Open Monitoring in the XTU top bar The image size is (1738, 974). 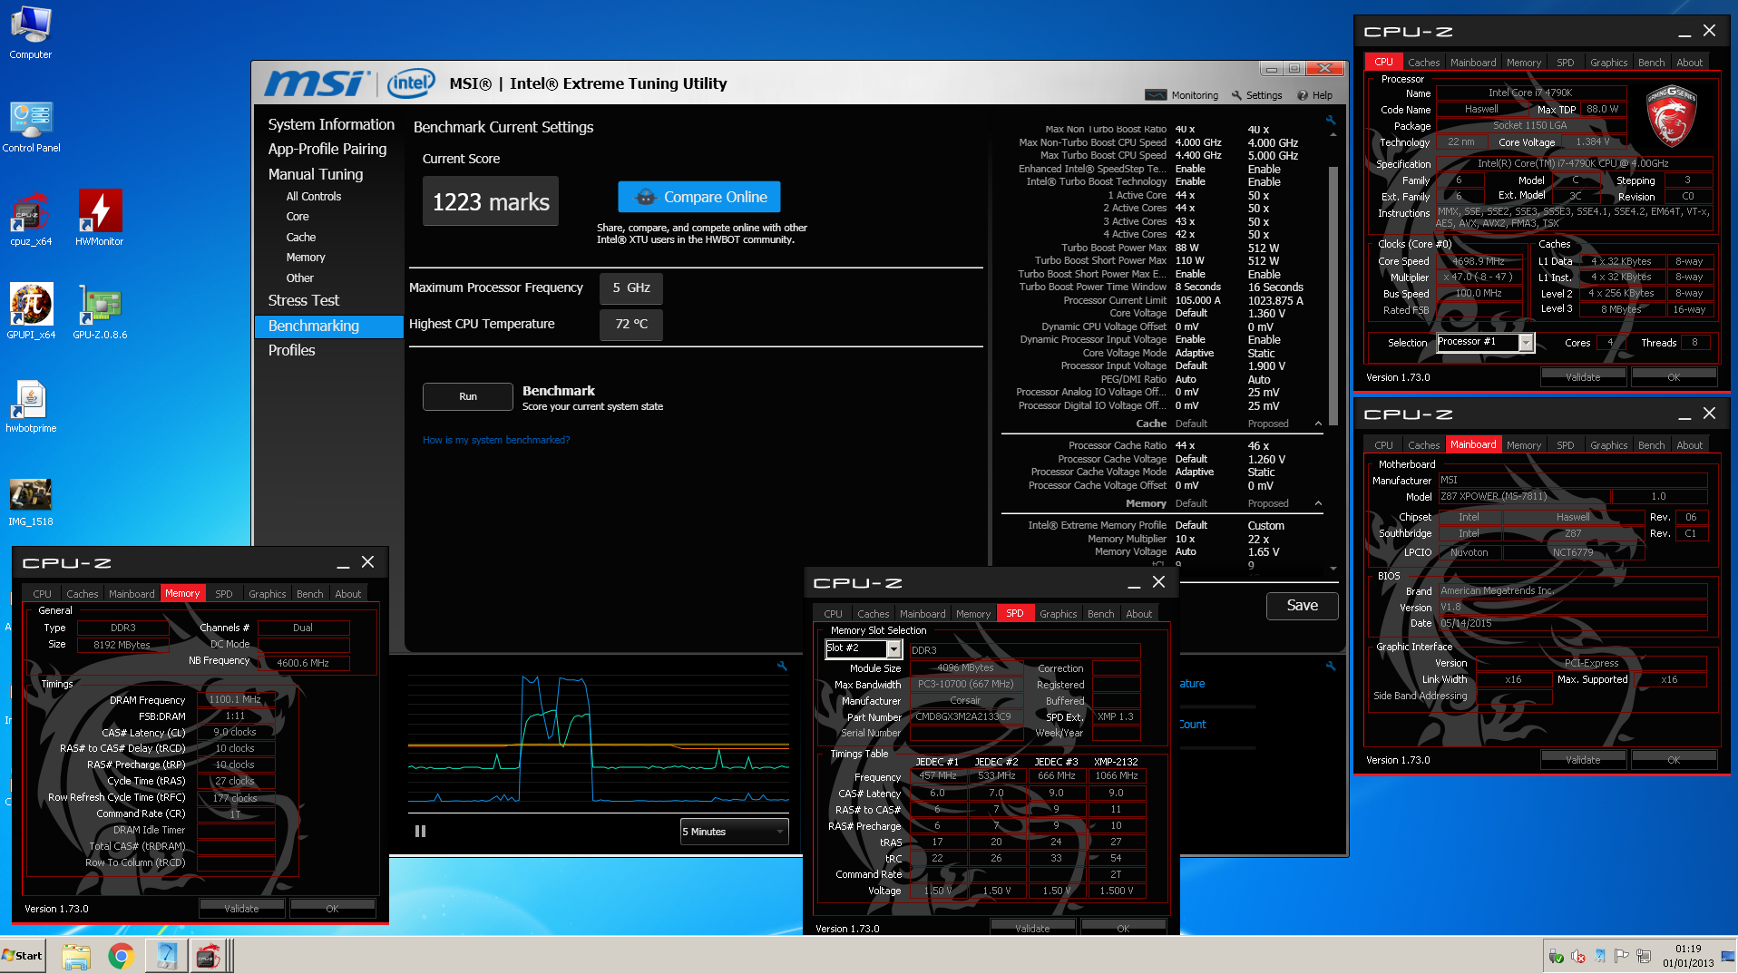[x=1182, y=95]
